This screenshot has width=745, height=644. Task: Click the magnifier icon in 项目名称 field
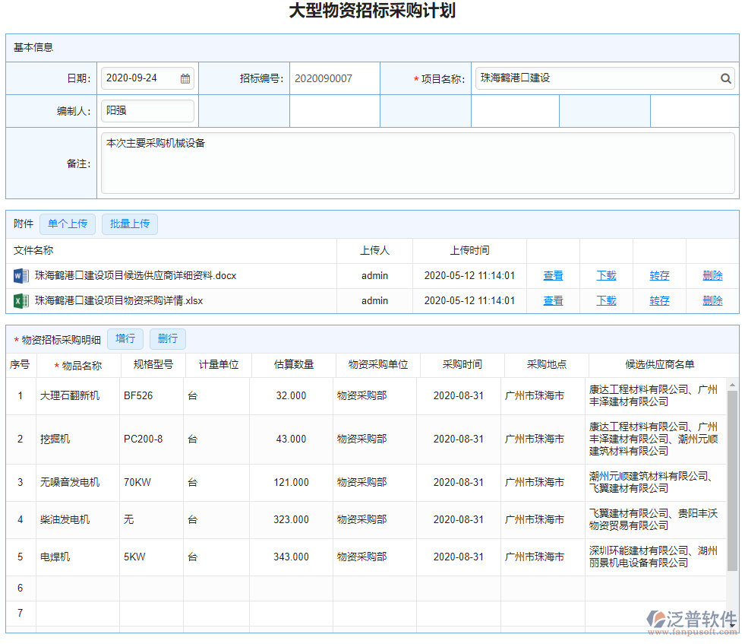pos(725,78)
